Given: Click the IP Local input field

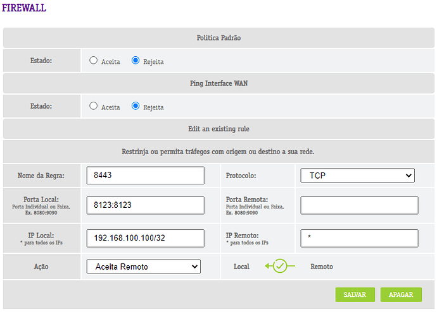Looking at the screenshot, I should [145, 238].
